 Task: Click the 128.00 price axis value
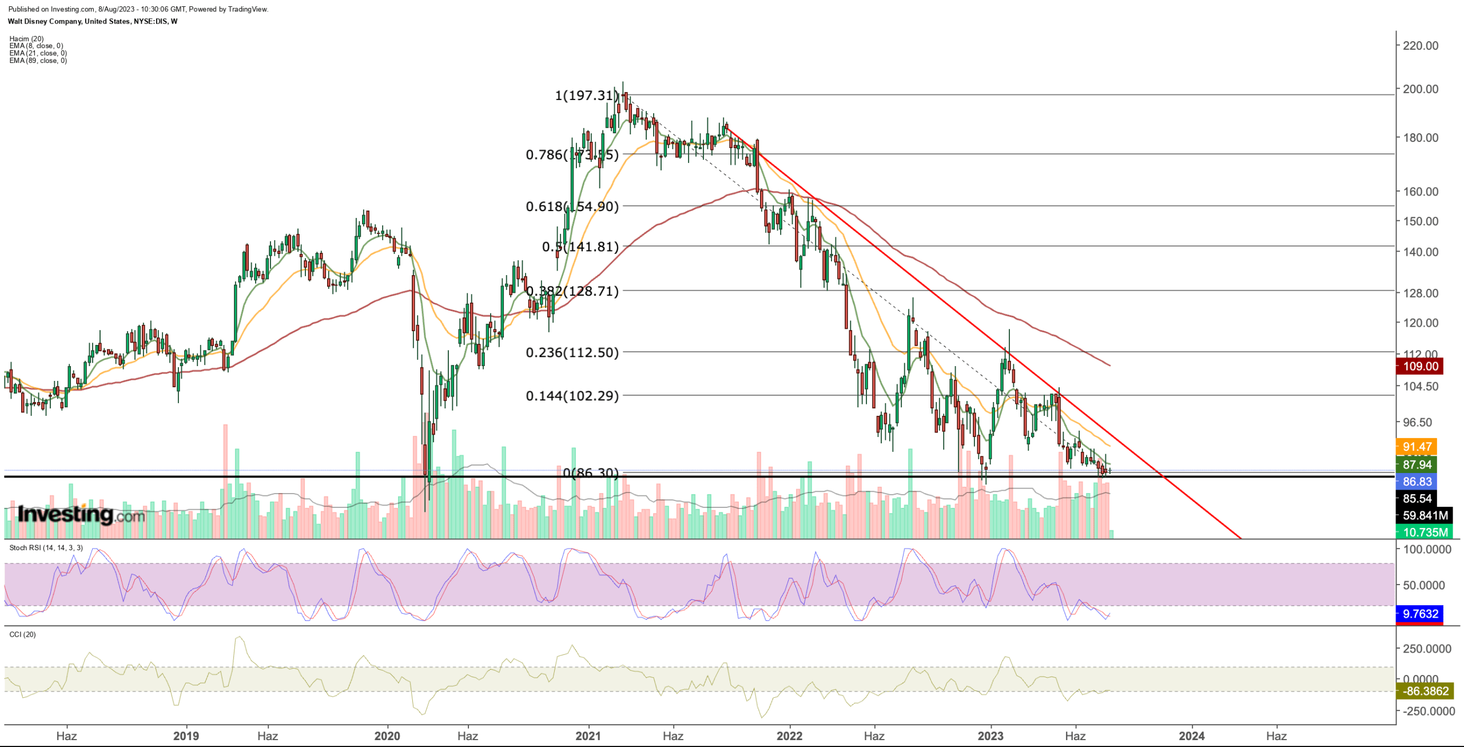[x=1421, y=293]
